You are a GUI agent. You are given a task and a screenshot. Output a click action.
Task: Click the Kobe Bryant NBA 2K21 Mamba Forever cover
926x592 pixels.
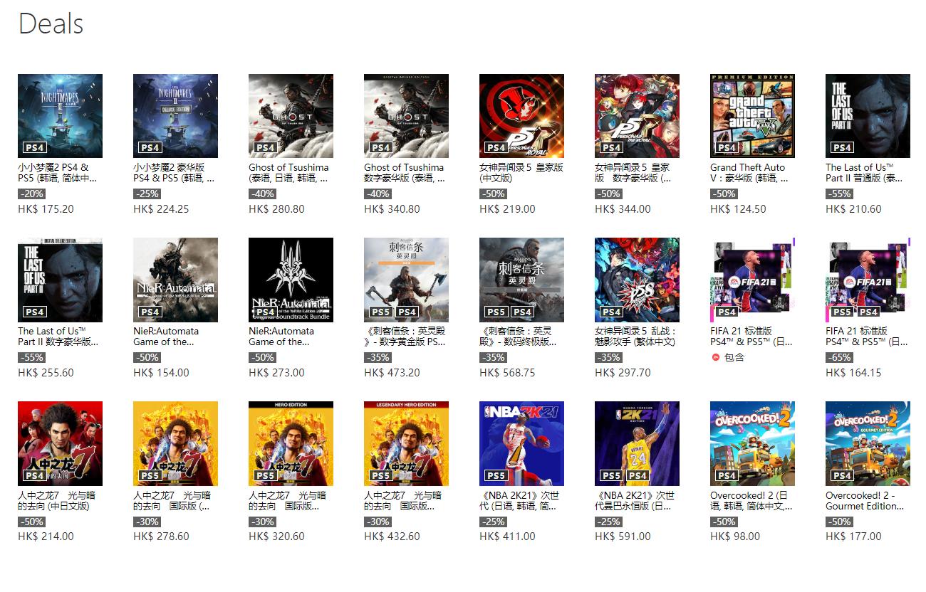click(637, 443)
